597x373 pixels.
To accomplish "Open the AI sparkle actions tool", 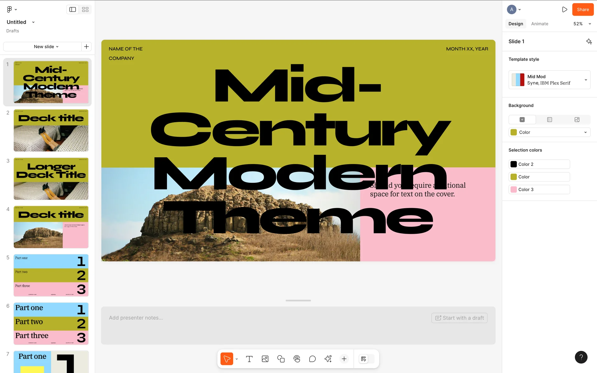I will 328,359.
